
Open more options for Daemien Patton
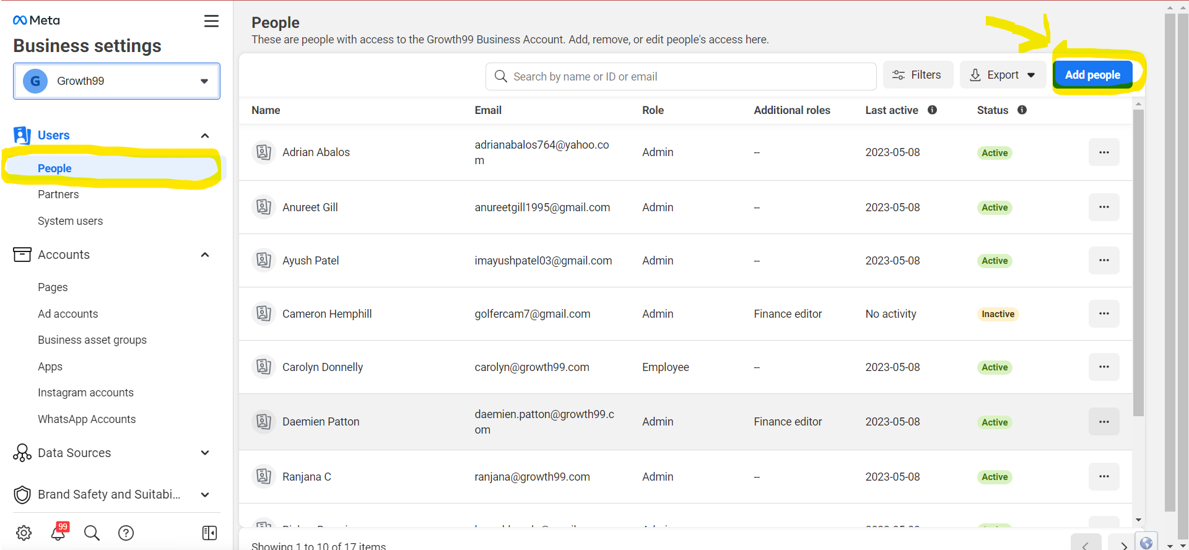tap(1104, 422)
